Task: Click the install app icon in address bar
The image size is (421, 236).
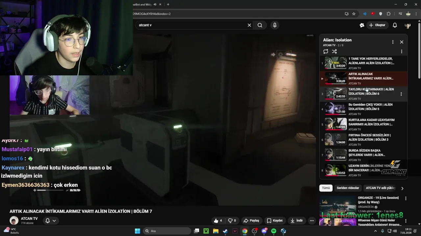Action: pyautogui.click(x=347, y=14)
